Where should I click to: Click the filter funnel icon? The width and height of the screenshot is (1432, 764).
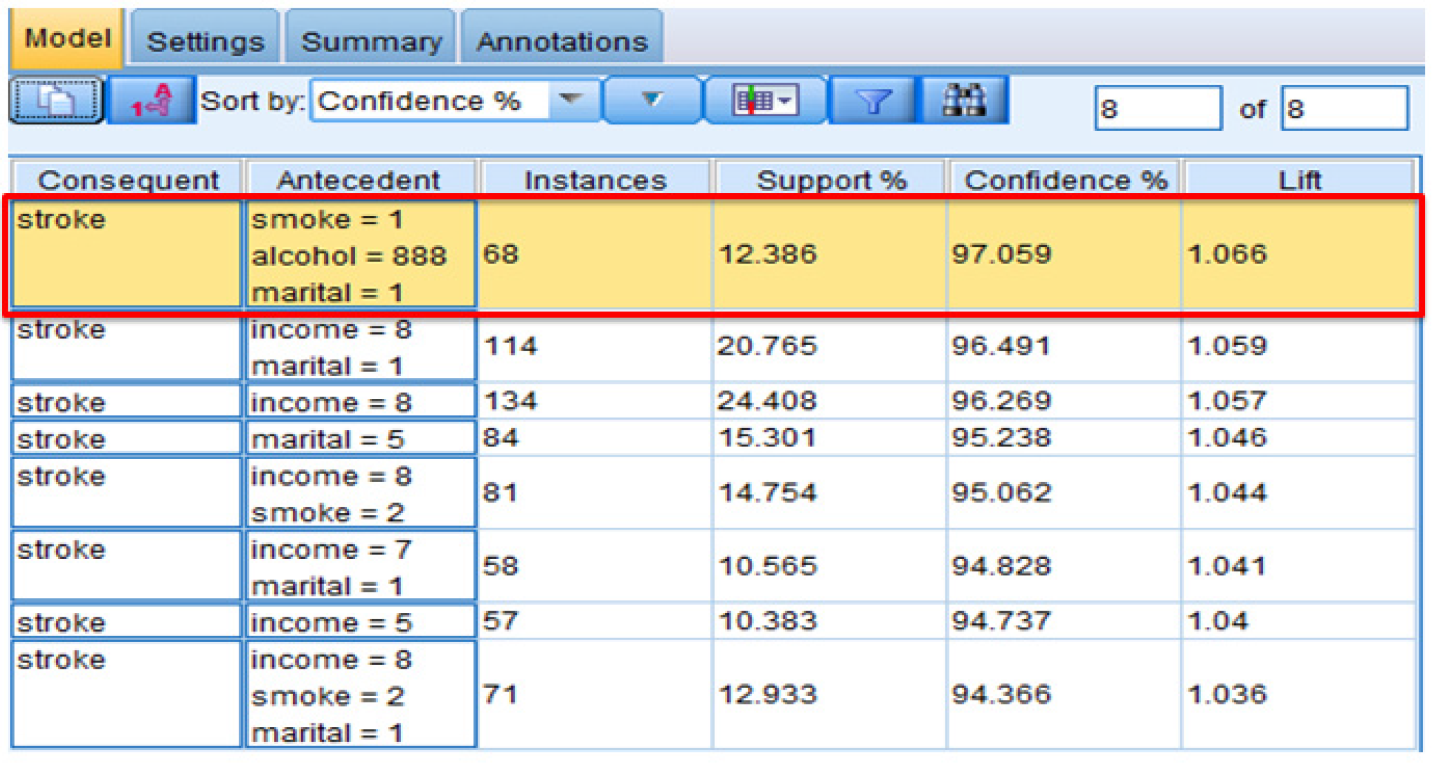(873, 100)
